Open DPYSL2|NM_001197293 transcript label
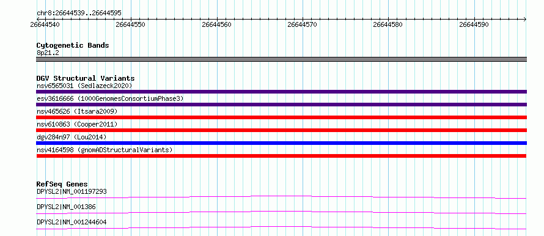Image resolution: width=544 pixels, height=236 pixels. (x=72, y=191)
